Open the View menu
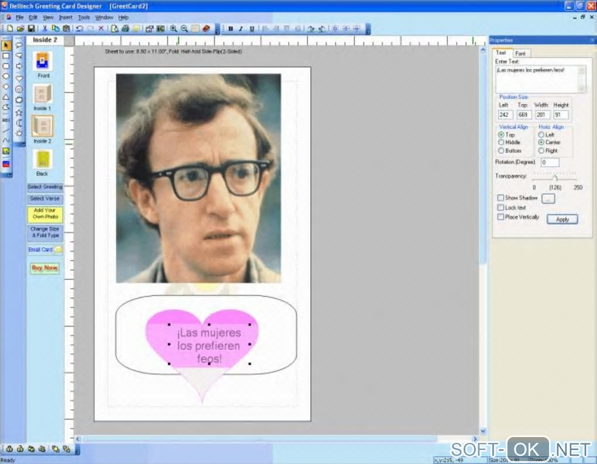This screenshot has width=597, height=464. click(x=48, y=18)
